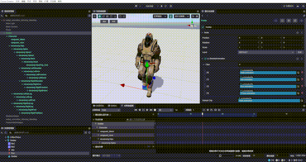Open the hierarchy panel hamburger menu
Screen dimensions: 306x162
(x=89, y=12)
